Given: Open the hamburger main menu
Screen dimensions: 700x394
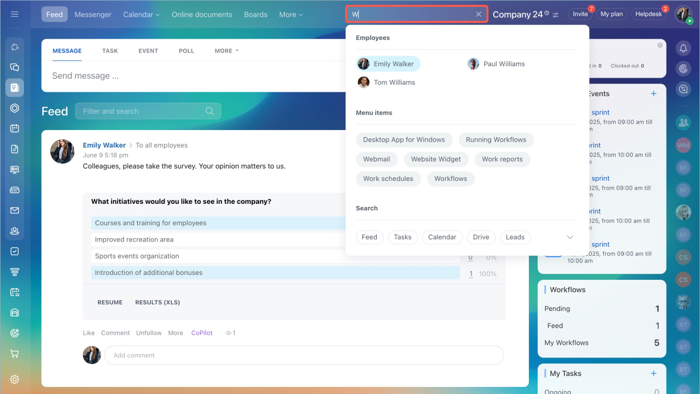Looking at the screenshot, I should click(x=15, y=14).
